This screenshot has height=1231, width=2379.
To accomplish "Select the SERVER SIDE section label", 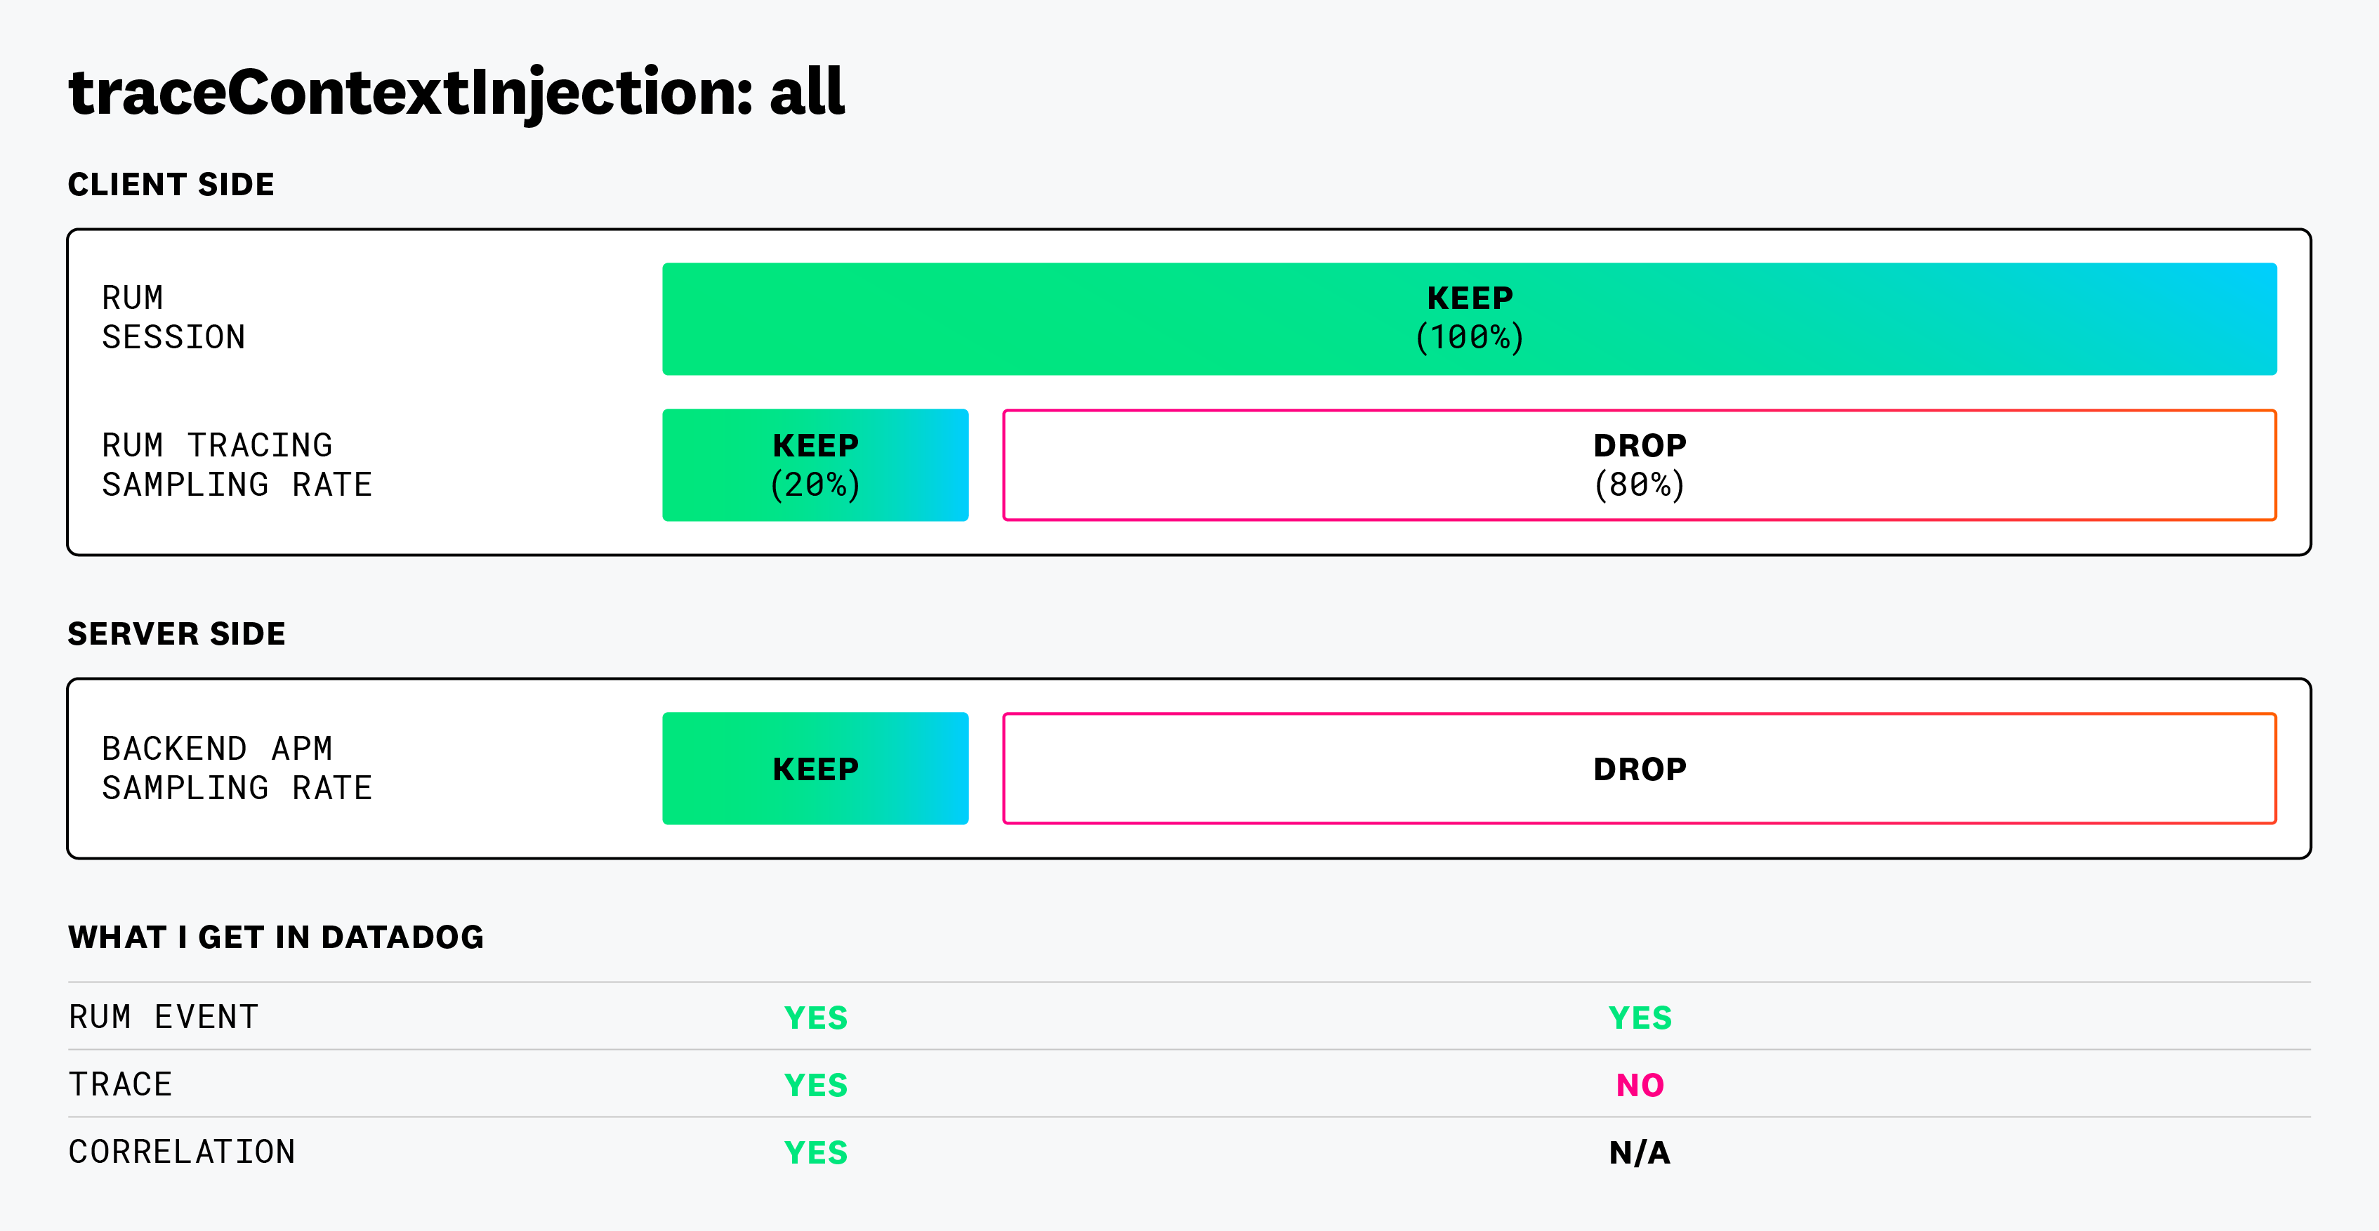I will pyautogui.click(x=176, y=634).
